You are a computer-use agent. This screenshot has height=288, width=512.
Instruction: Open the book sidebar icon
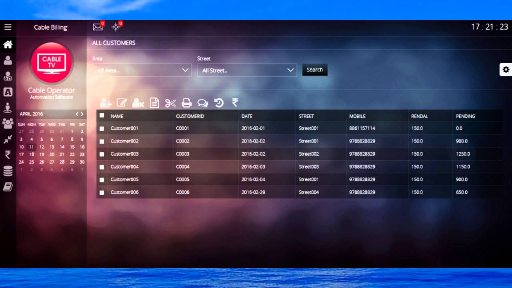tap(8, 186)
